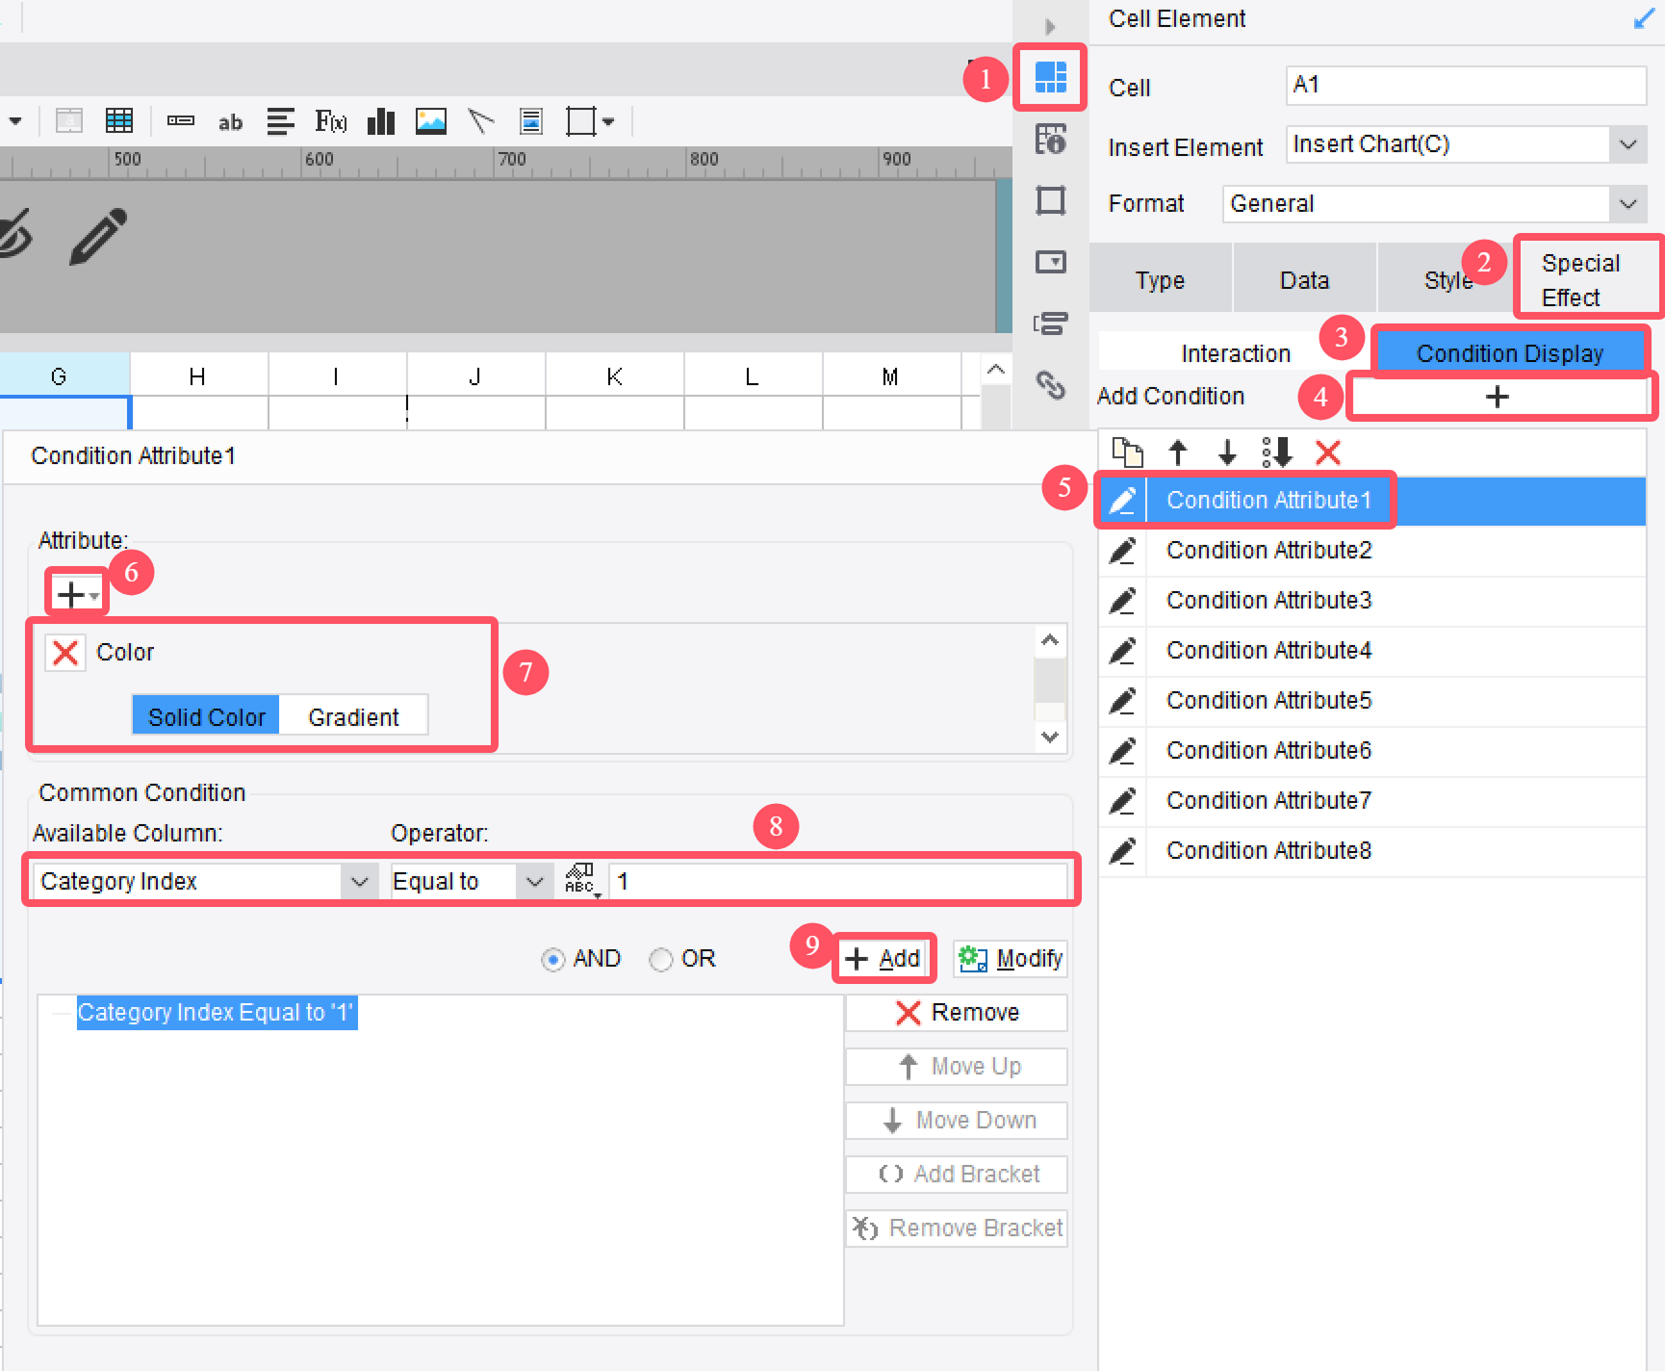Remove the Color attribute

65,653
